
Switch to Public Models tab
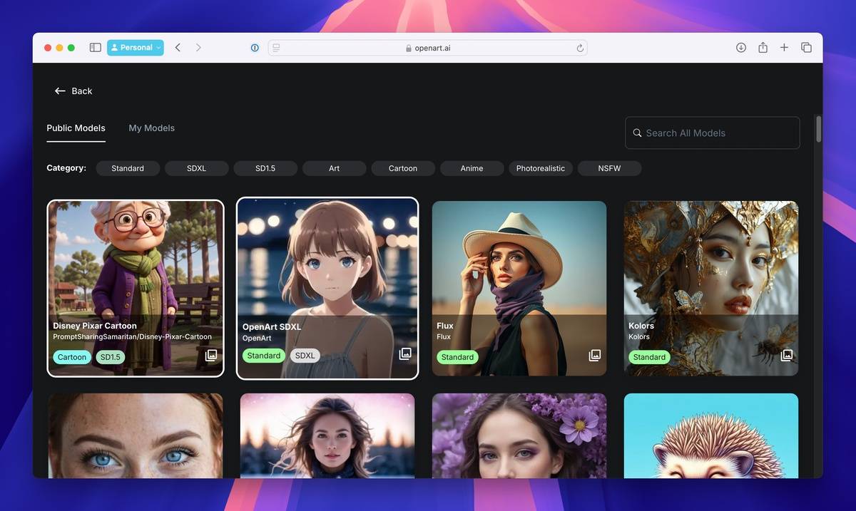pos(76,128)
